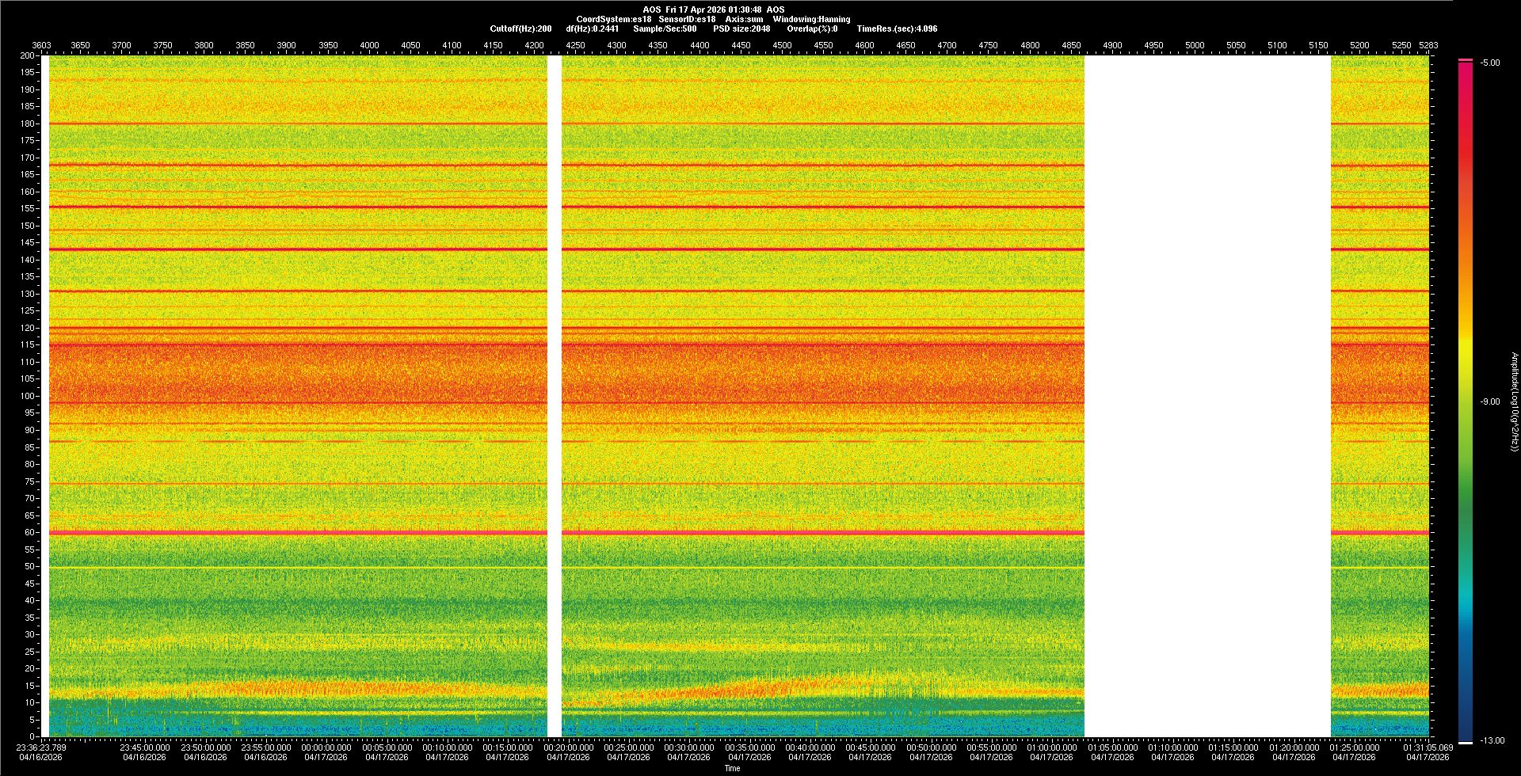Image resolution: width=1521 pixels, height=776 pixels.
Task: Click the 100 Hz frequency axis label
Action: (27, 396)
